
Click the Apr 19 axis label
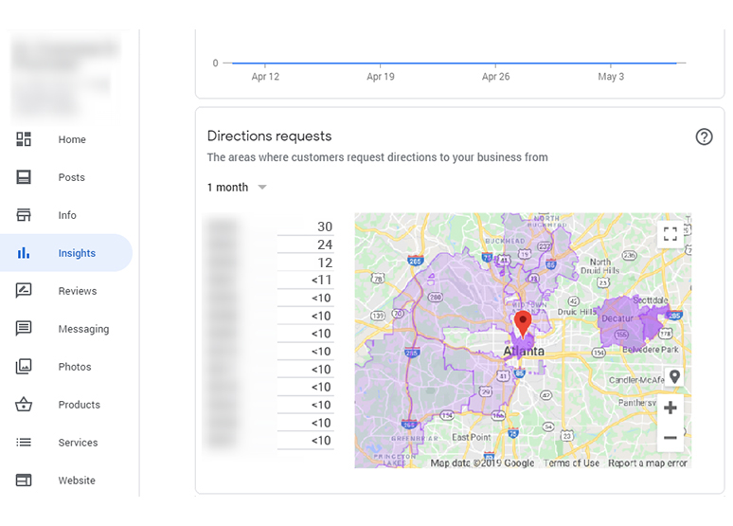pos(381,77)
